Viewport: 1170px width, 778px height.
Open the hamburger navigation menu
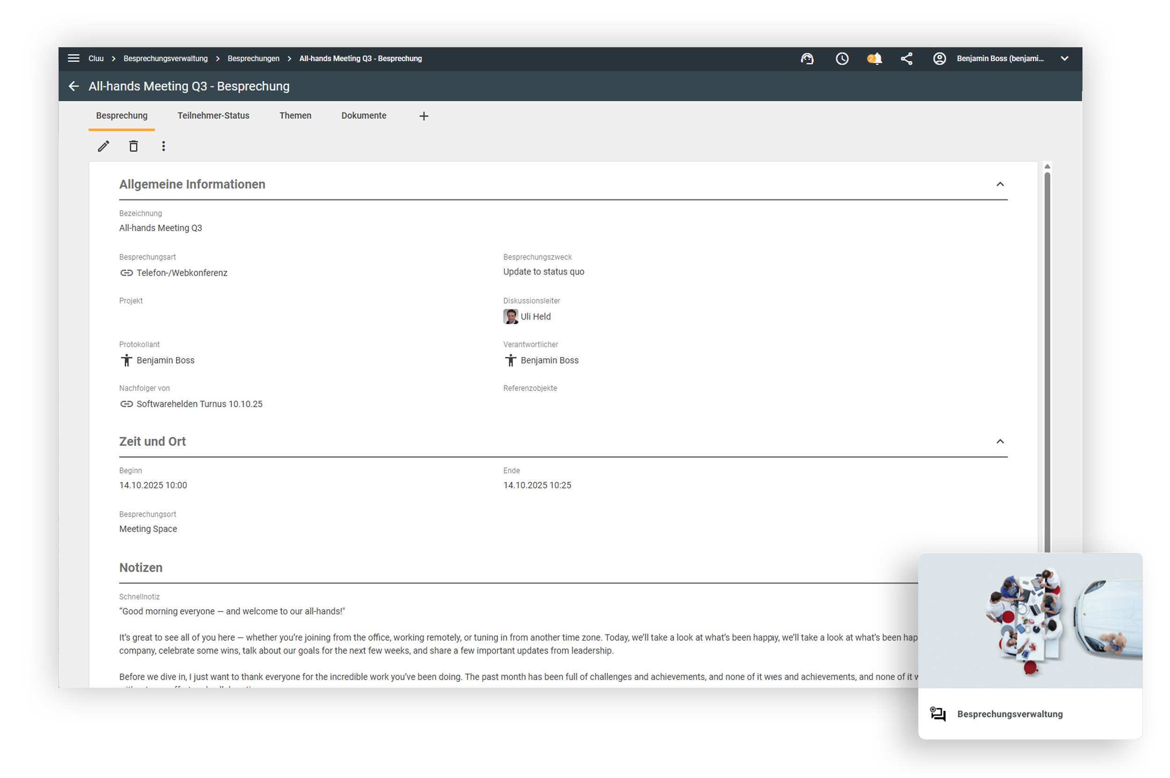[73, 58]
